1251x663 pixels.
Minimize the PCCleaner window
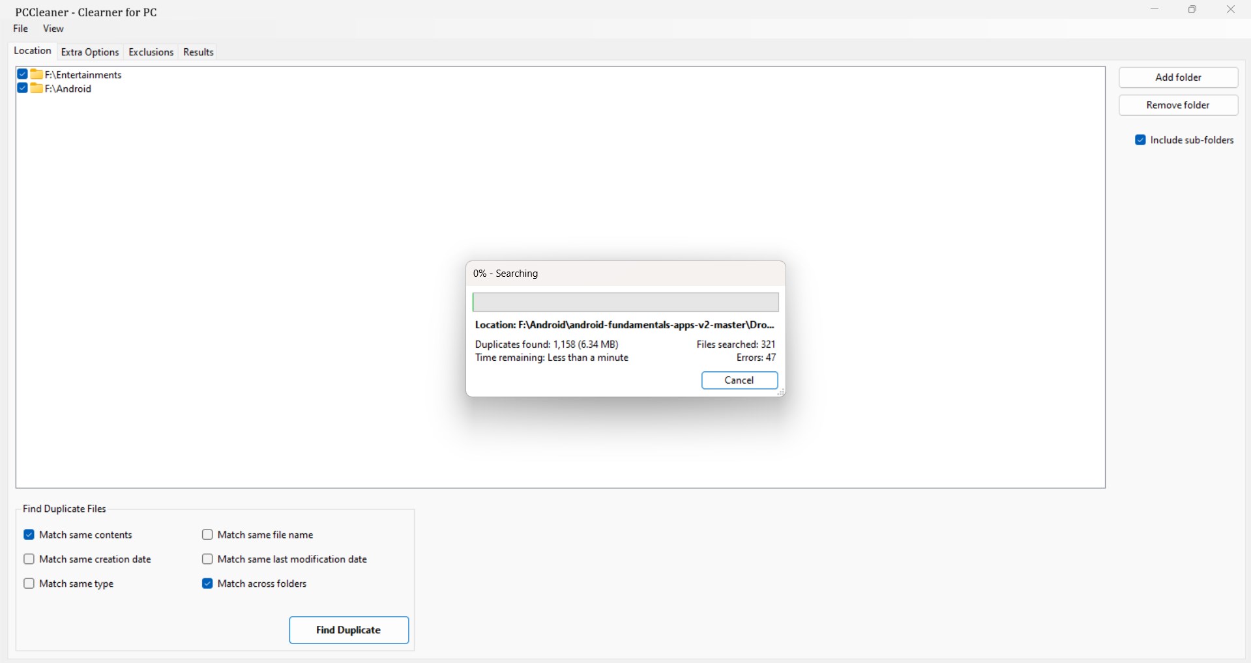1155,10
